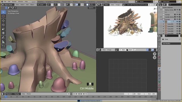Image resolution: width=182 pixels, height=102 pixels.
Task: Open Output properties tab
Action: (x=159, y=47)
